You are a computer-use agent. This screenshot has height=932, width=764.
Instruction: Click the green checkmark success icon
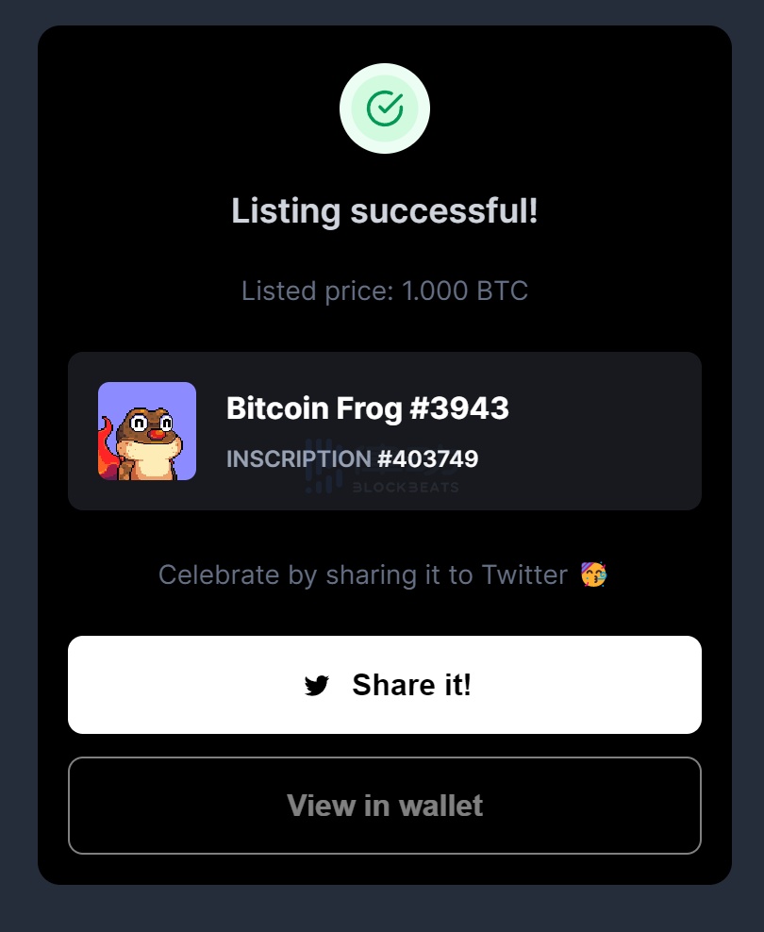tap(385, 108)
